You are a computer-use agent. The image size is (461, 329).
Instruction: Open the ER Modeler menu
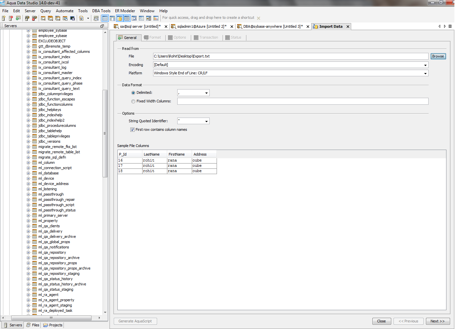click(125, 11)
